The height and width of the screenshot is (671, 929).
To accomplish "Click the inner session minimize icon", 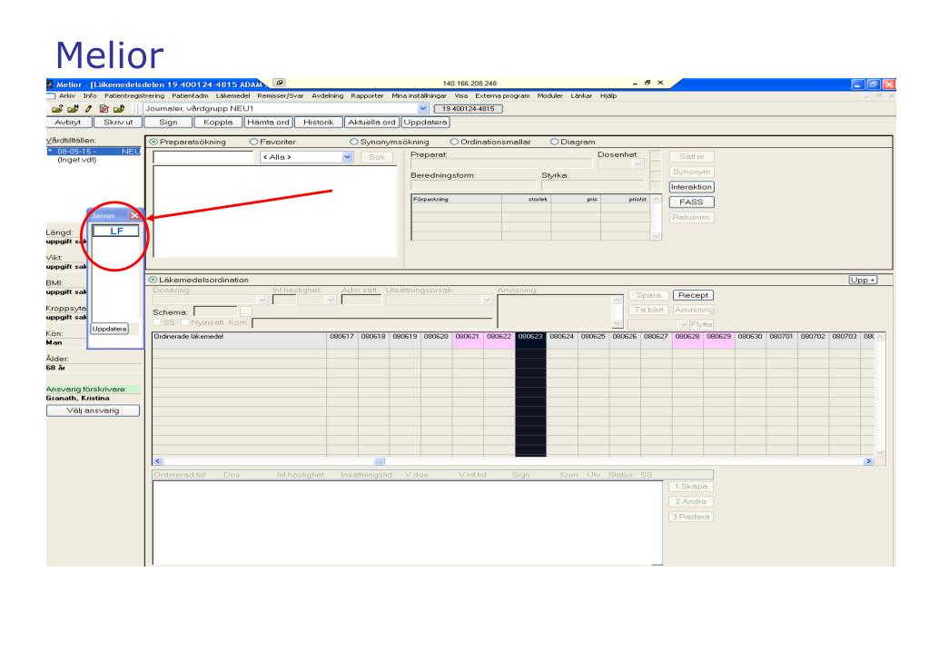I will [x=635, y=83].
